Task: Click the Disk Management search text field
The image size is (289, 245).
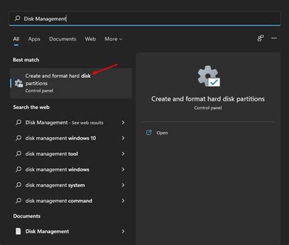Action: pos(144,19)
